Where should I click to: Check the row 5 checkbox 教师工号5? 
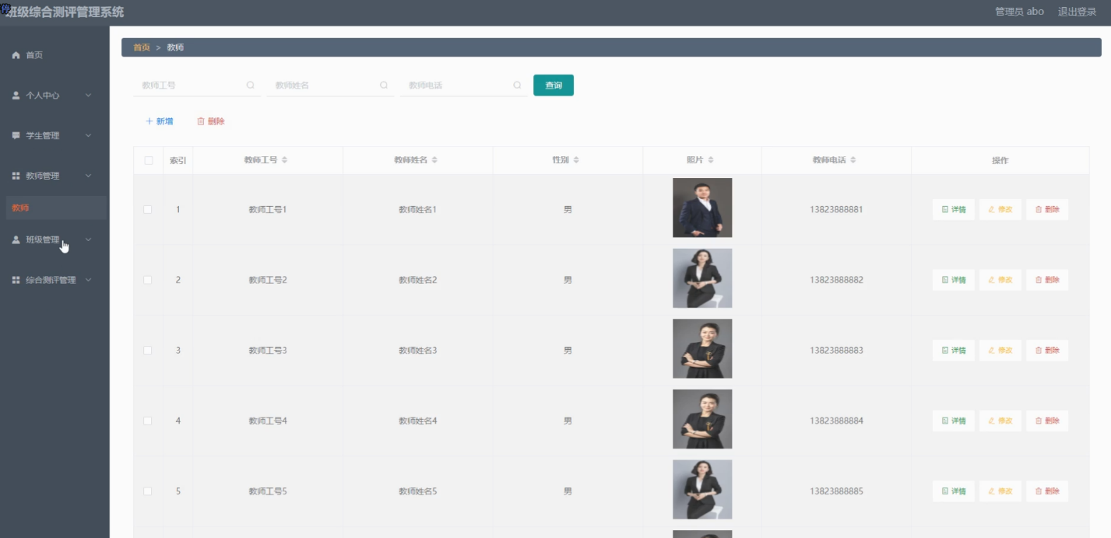[x=148, y=491]
